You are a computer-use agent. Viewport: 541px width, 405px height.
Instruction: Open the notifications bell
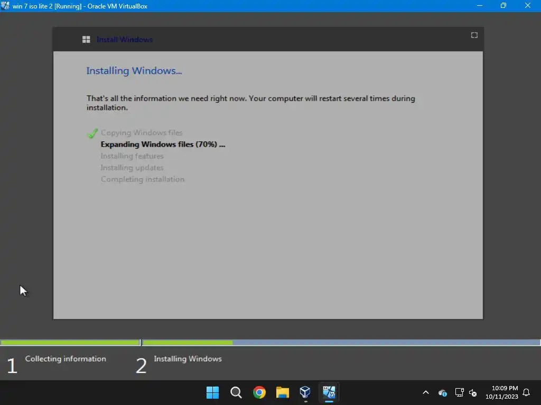pyautogui.click(x=526, y=392)
